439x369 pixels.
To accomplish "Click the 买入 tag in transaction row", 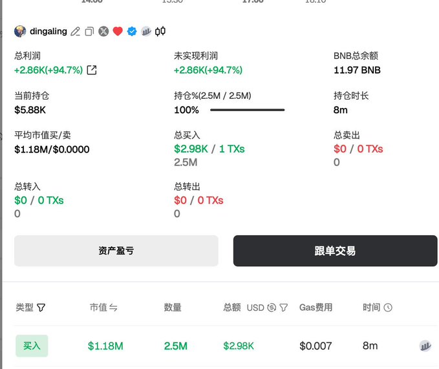I will 32,346.
